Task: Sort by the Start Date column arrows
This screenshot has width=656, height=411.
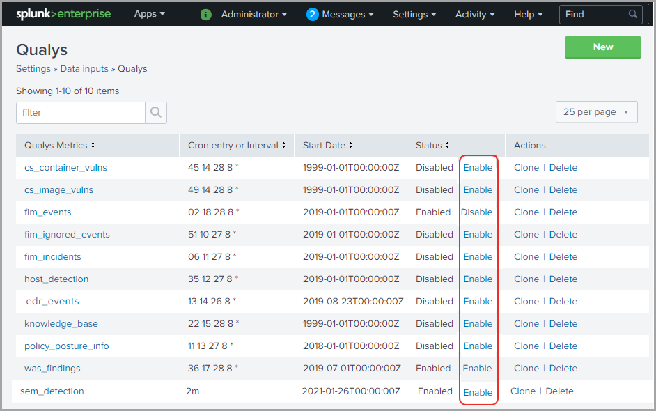Action: [x=350, y=145]
